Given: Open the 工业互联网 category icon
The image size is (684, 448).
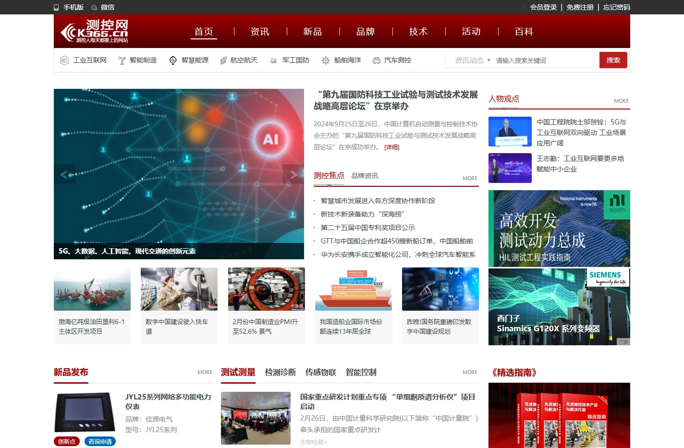Looking at the screenshot, I should [x=64, y=60].
